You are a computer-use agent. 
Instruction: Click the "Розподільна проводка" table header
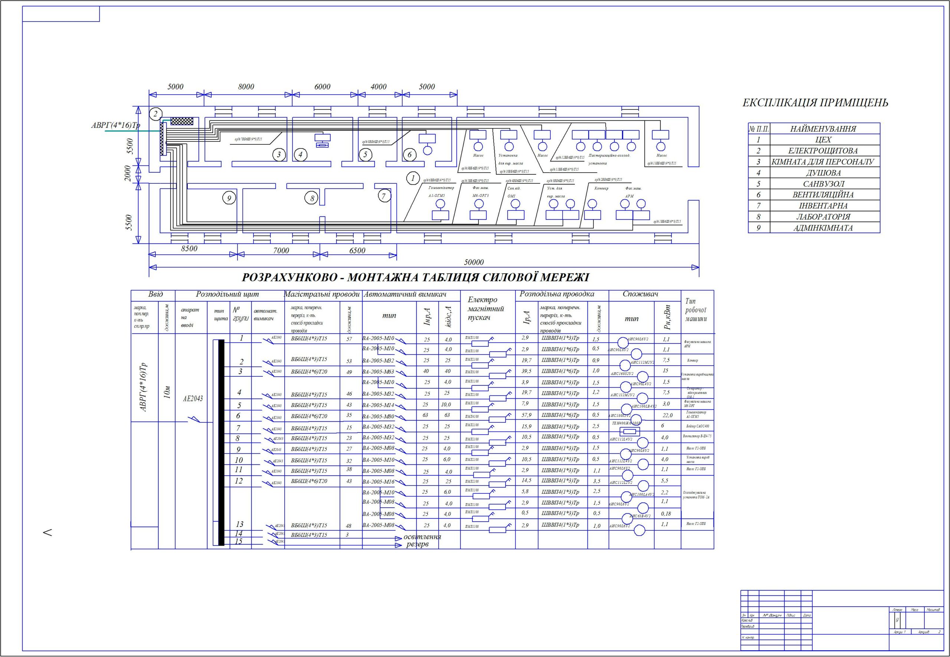tap(557, 294)
